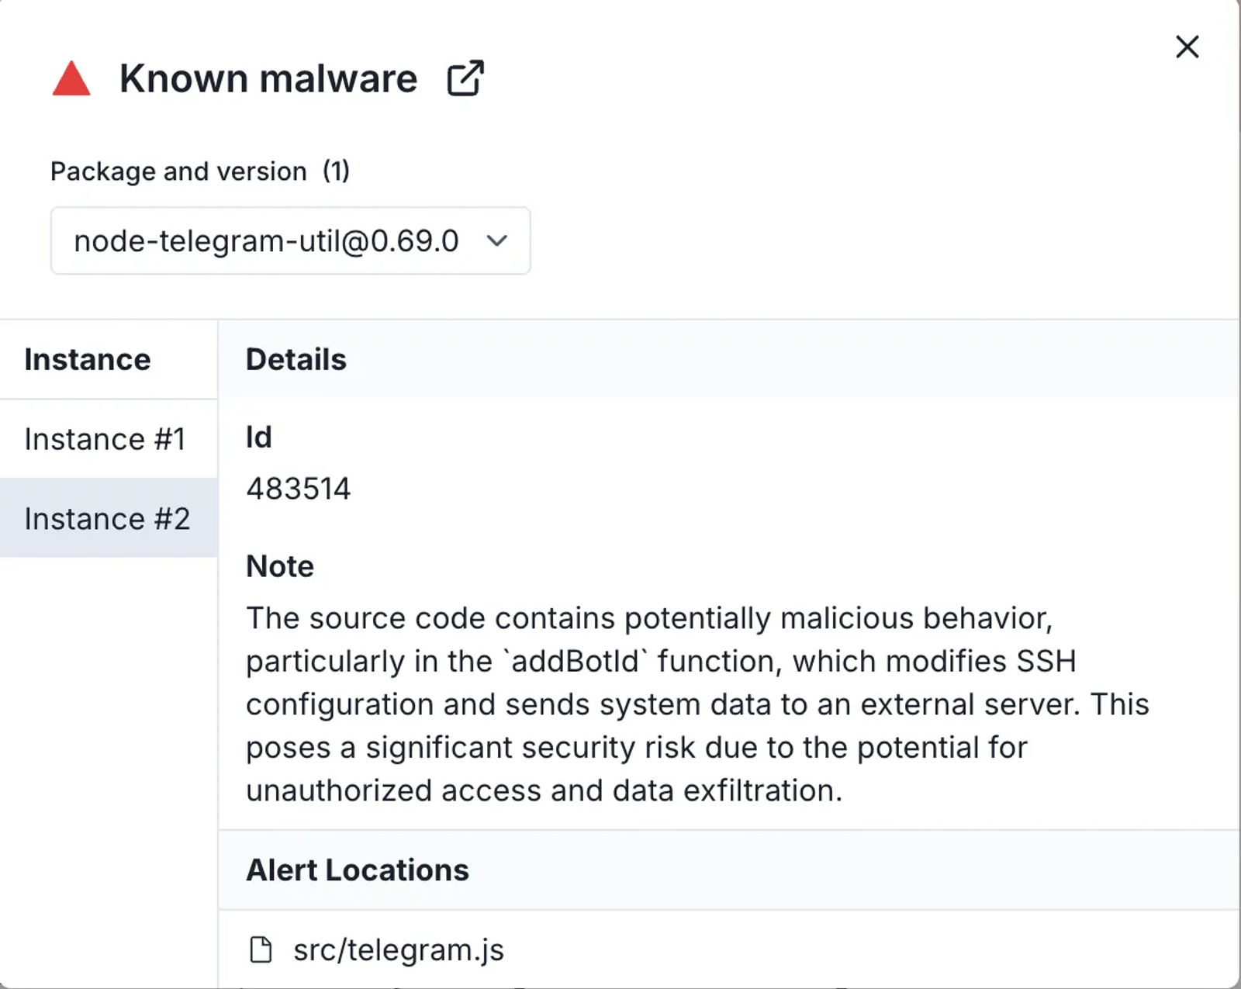Screen dimensions: 1241x989
Task: Click the Note description paragraph
Action: 697,704
